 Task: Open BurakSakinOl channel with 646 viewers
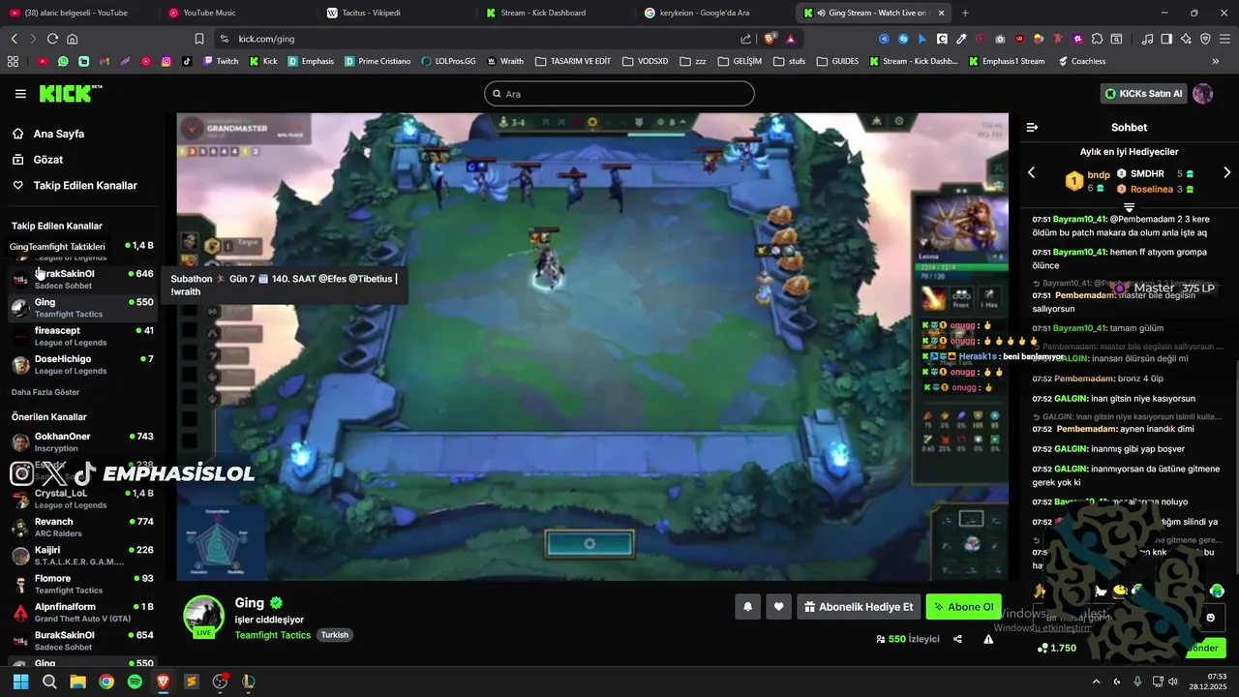pyautogui.click(x=81, y=279)
